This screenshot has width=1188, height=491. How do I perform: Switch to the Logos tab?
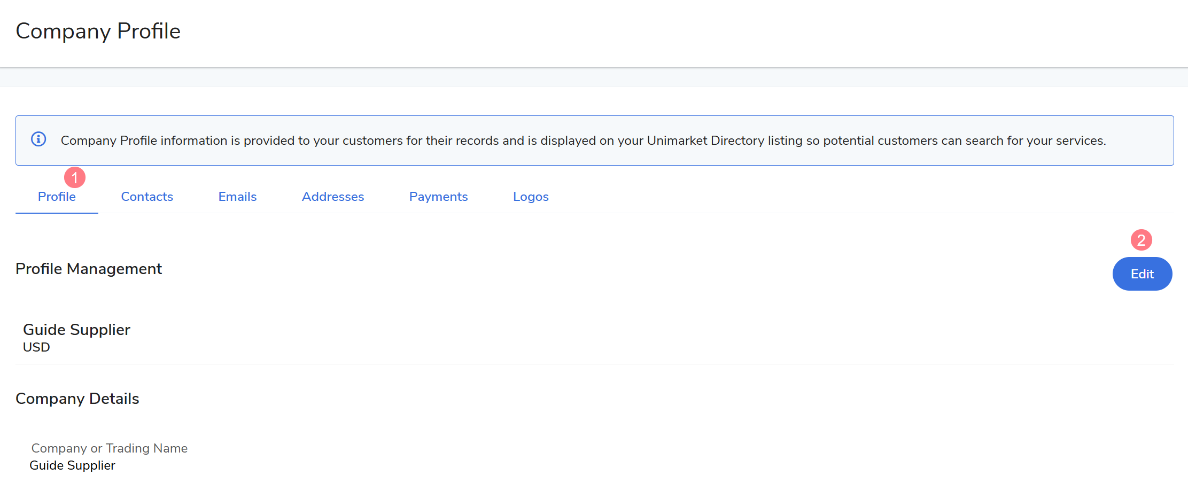531,197
